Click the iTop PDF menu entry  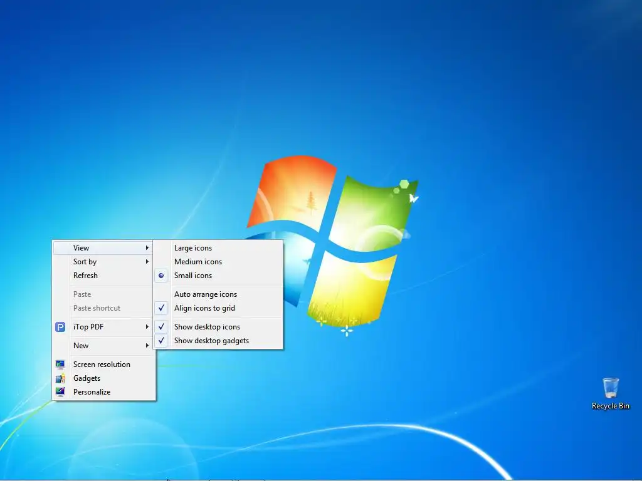(104, 327)
